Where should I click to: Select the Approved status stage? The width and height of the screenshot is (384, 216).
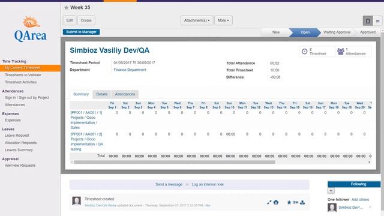pos(368,32)
